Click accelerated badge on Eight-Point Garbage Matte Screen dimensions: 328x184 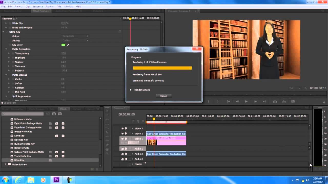[50, 123]
